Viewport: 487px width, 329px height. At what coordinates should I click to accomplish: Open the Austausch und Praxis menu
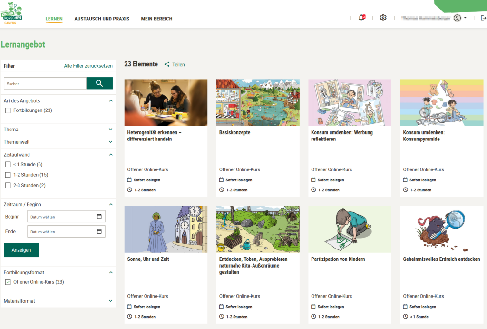(x=102, y=19)
